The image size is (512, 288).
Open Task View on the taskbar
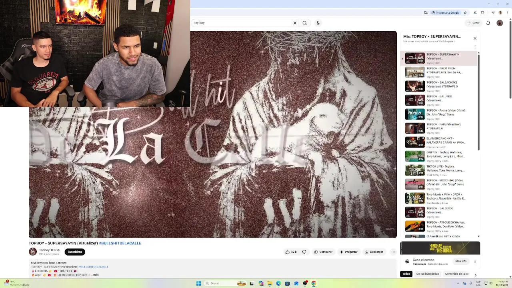(252, 283)
